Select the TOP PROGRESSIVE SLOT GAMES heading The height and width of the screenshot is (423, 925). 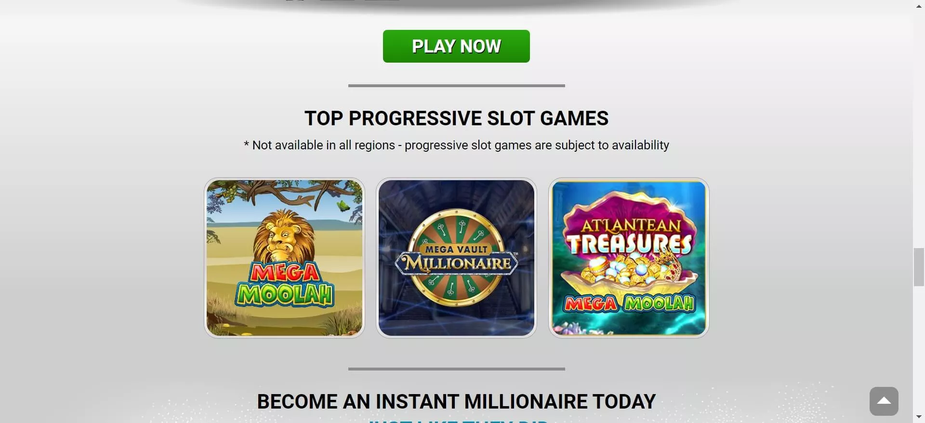point(456,118)
